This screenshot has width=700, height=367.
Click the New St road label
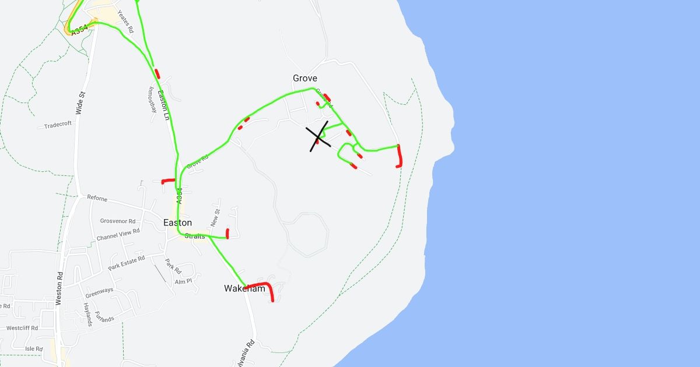tap(215, 218)
